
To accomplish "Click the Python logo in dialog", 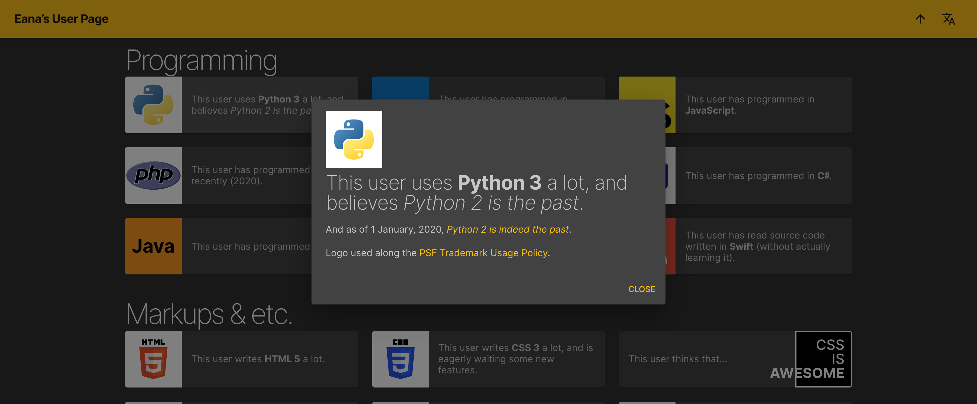I will coord(353,139).
